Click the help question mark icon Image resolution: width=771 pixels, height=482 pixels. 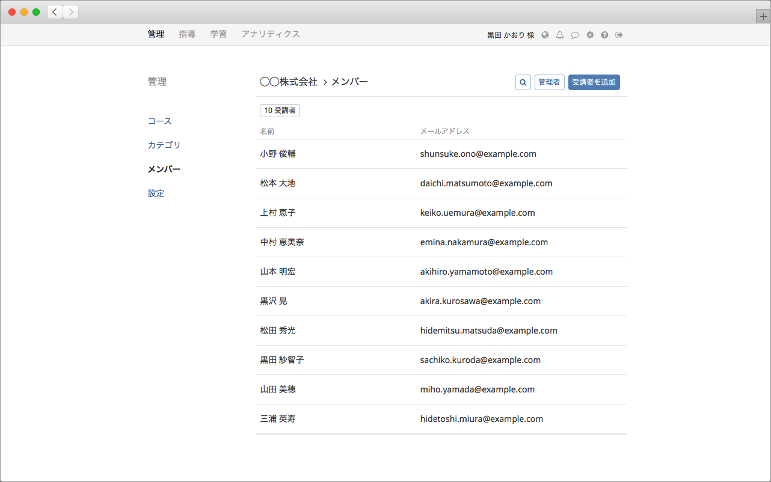604,35
